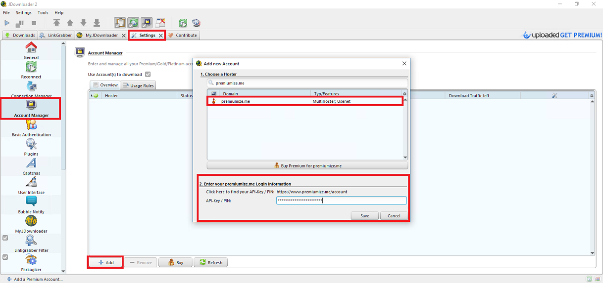Sort accounts by Hoster column
The image size is (603, 283).
(140, 95)
